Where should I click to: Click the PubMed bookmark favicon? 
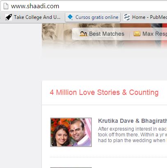coord(127,17)
